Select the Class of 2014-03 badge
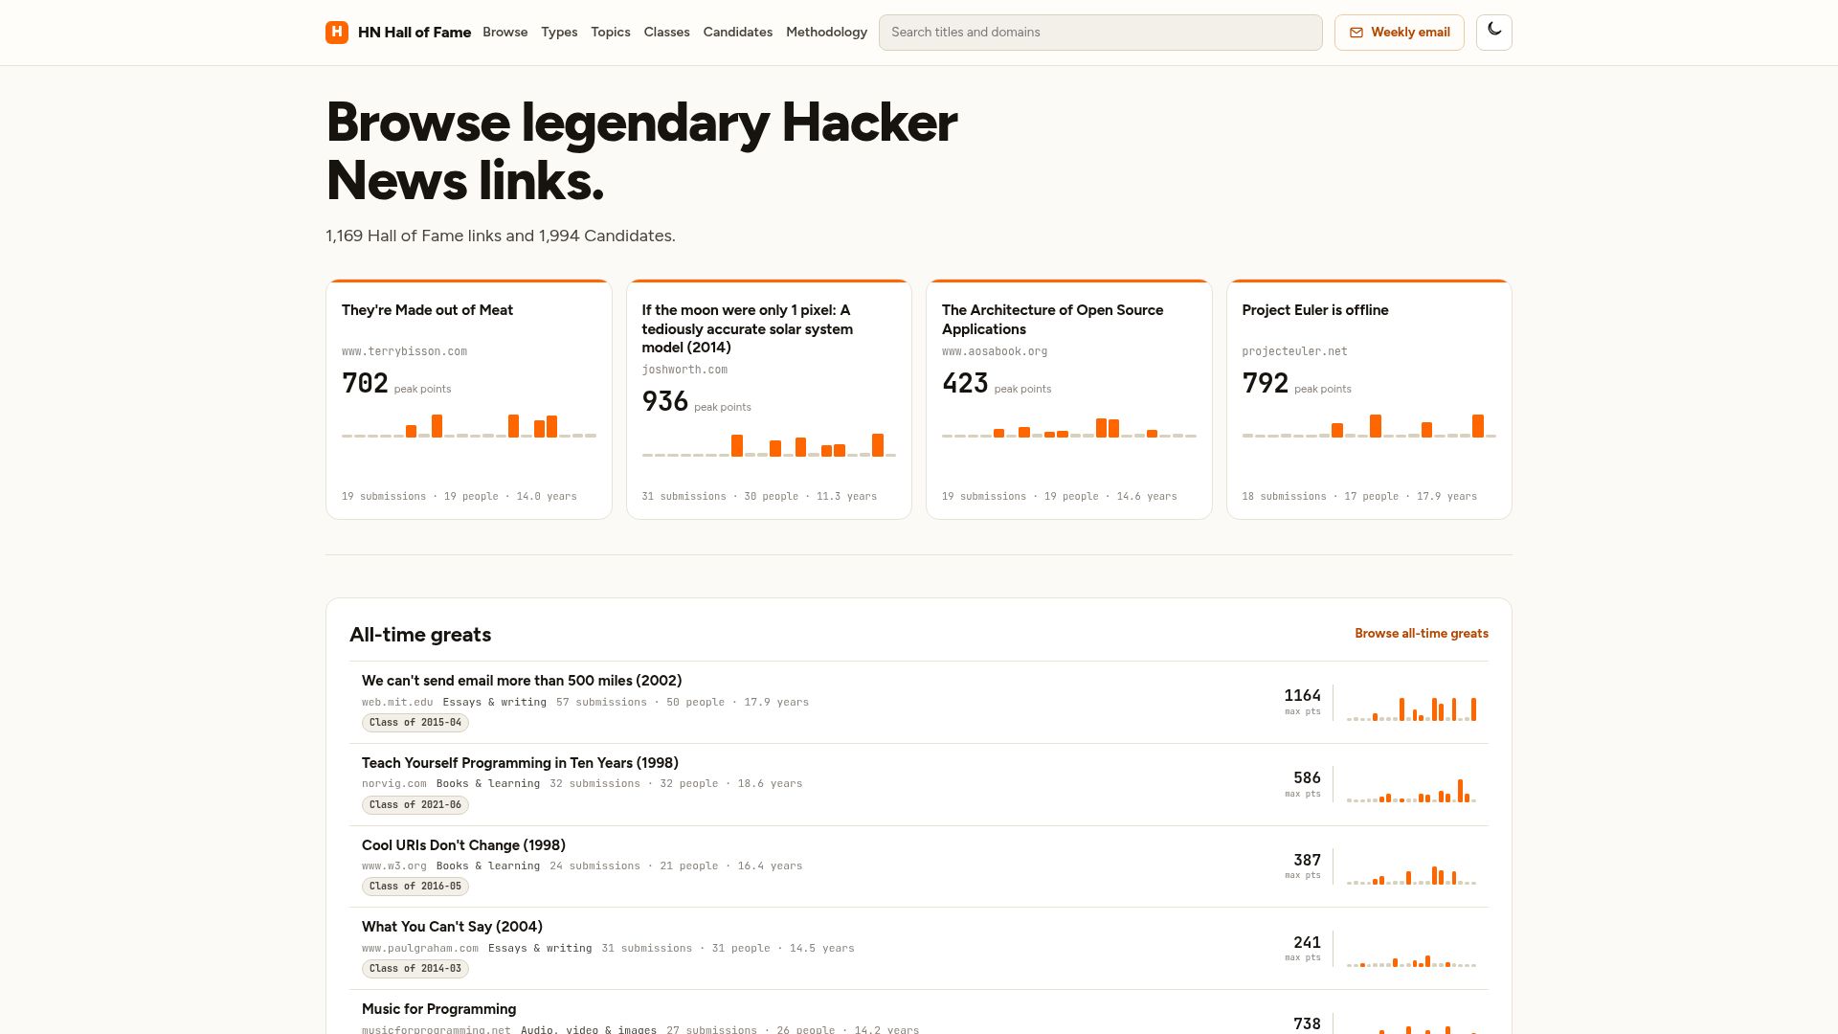This screenshot has height=1034, width=1838. pos(415,969)
